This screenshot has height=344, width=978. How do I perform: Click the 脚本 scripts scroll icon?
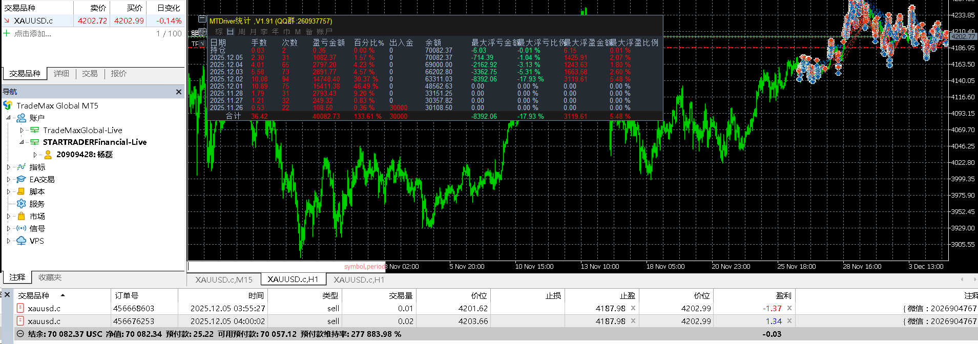22,191
